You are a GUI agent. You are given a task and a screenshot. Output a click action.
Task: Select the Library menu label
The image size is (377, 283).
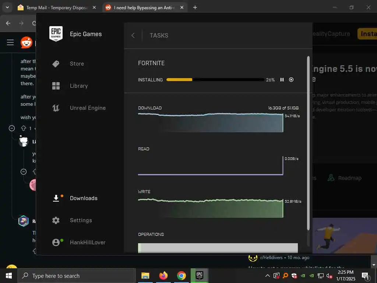(x=79, y=85)
